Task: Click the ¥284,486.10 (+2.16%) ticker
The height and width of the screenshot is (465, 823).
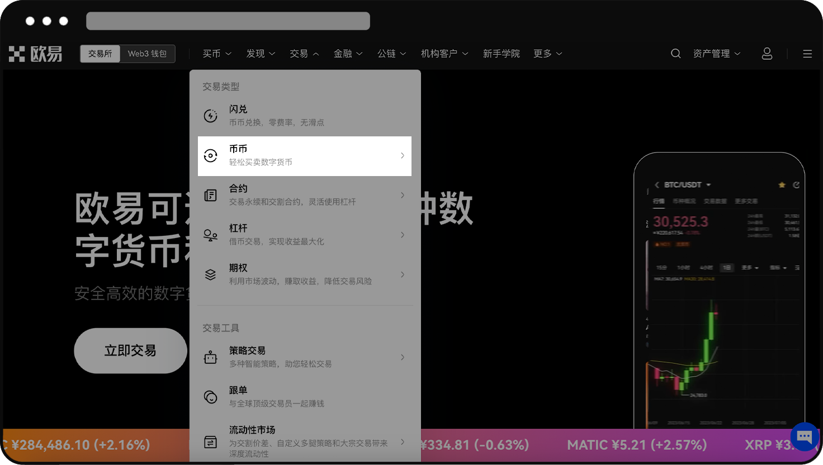Action: coord(81,445)
